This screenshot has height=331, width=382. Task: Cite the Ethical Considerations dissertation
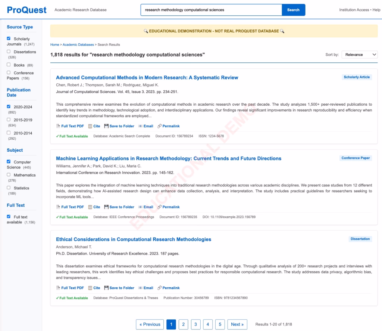(94, 288)
